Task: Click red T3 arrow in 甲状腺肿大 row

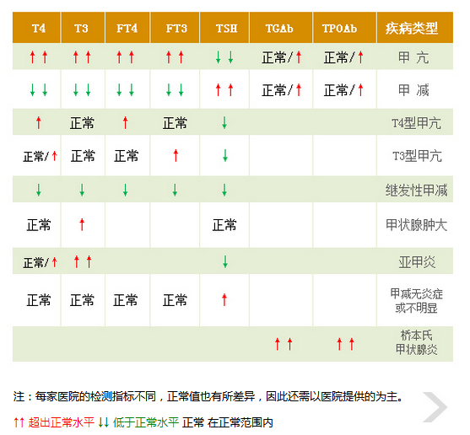Action: 82,224
